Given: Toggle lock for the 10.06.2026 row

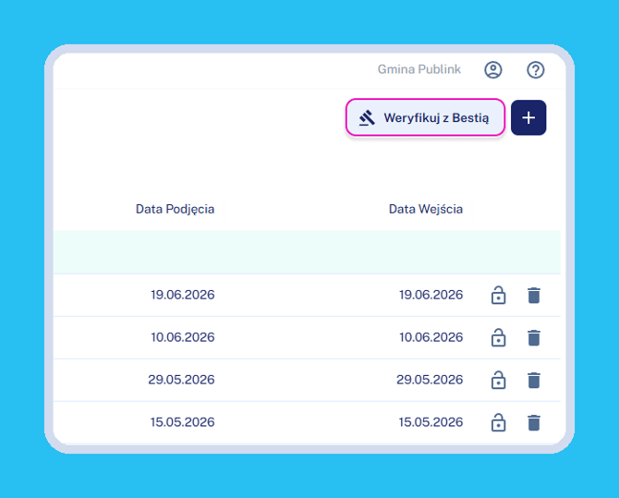Looking at the screenshot, I should click(498, 337).
